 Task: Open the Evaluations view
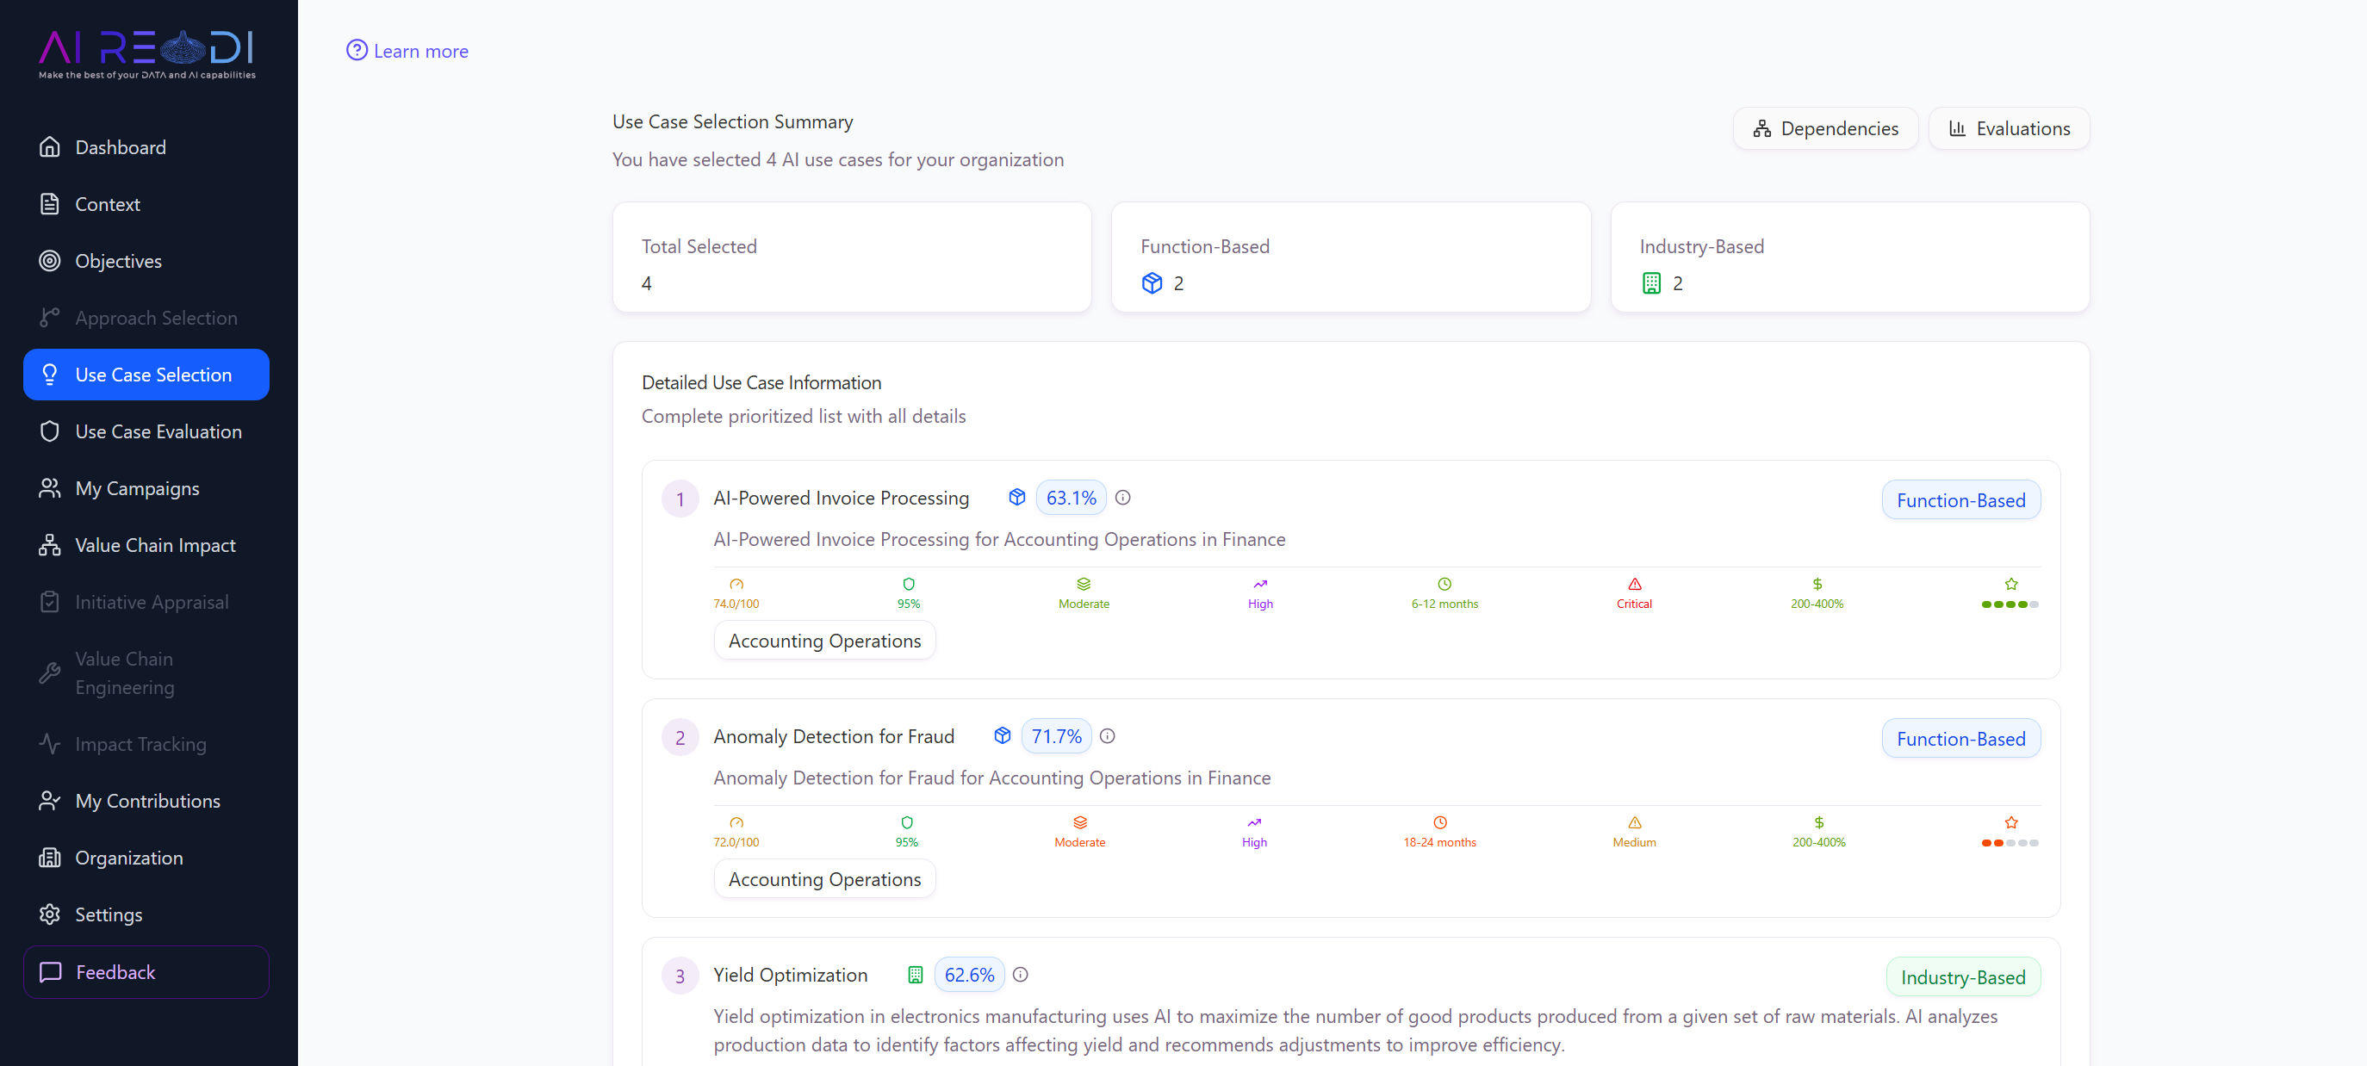point(2009,128)
